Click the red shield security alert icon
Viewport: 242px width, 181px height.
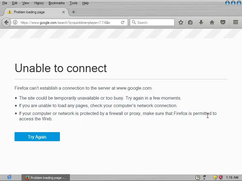point(221,177)
